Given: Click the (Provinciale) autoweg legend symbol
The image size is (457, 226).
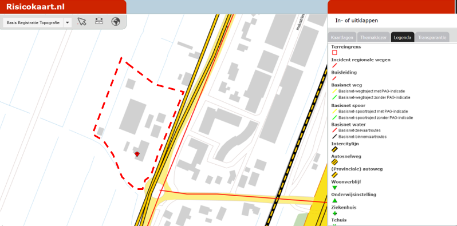Looking at the screenshot, I should pos(334,175).
